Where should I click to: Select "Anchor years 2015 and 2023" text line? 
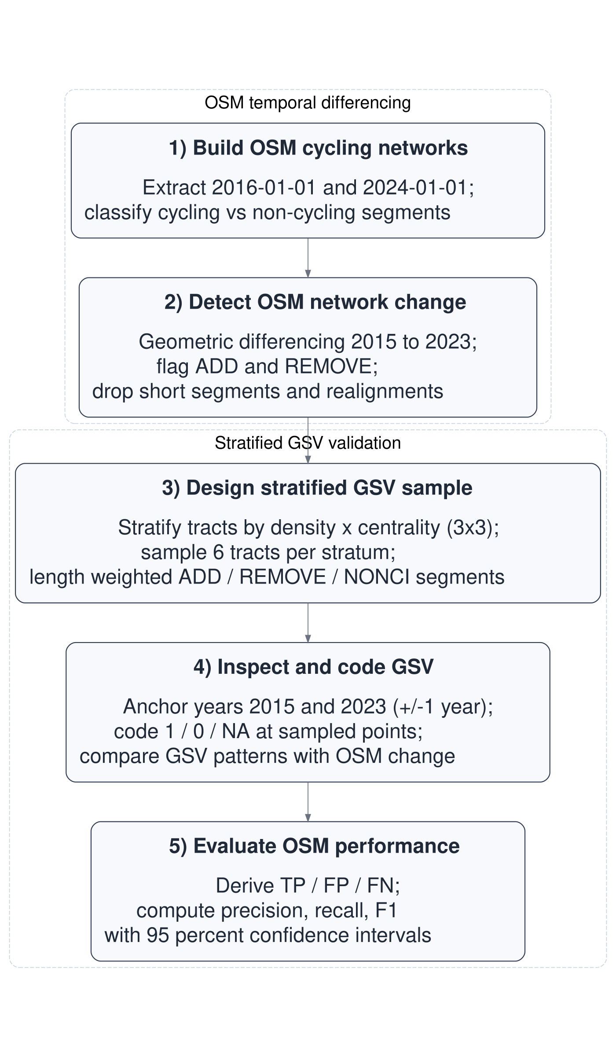[x=308, y=706]
